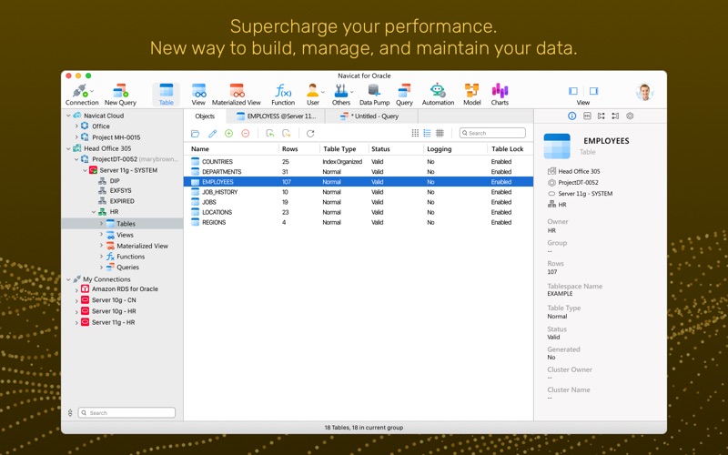The height and width of the screenshot is (455, 728).
Task: Collapse Head Office 305 node
Action: pyautogui.click(x=68, y=148)
